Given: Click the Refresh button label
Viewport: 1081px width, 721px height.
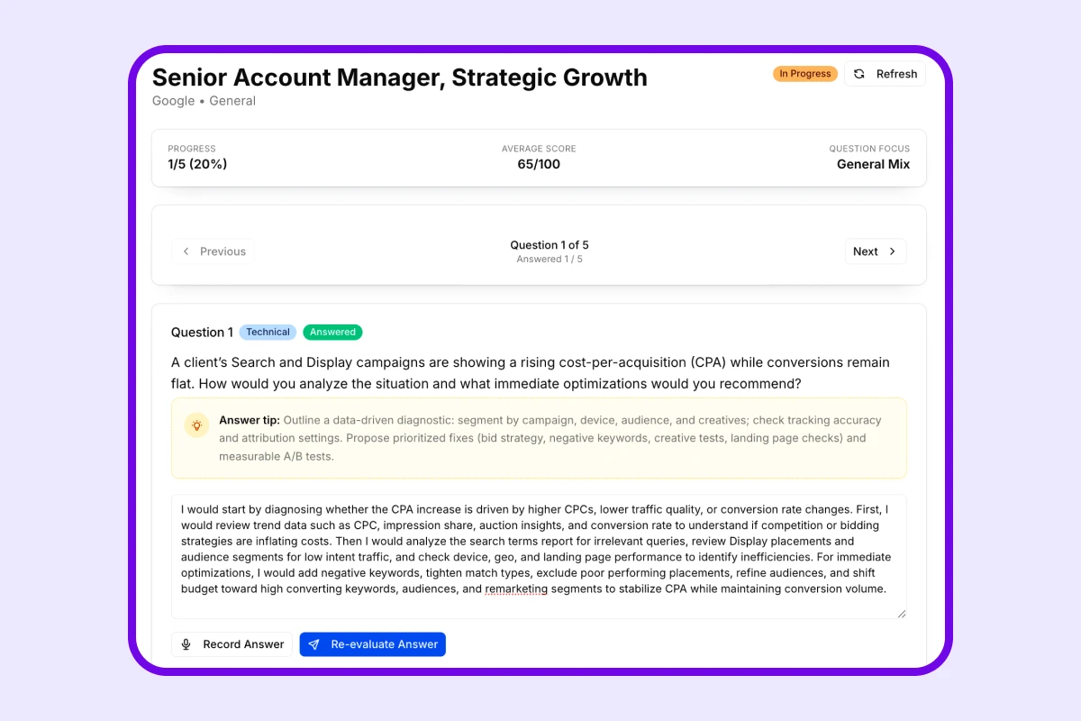Looking at the screenshot, I should 896,74.
